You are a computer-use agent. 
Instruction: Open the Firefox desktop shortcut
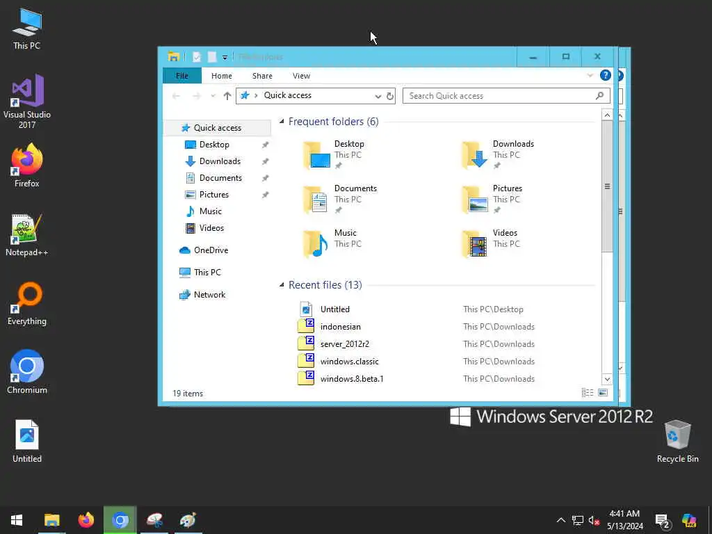(27, 165)
